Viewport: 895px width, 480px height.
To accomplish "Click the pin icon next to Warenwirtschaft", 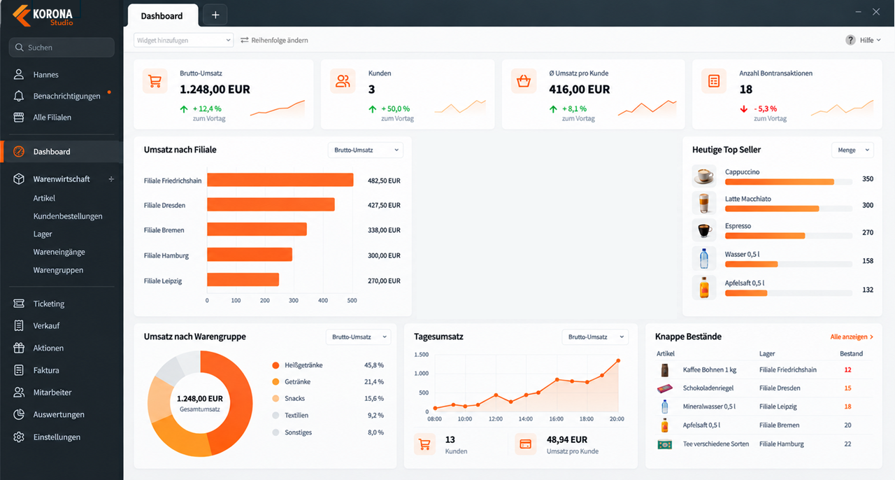I will (111, 179).
